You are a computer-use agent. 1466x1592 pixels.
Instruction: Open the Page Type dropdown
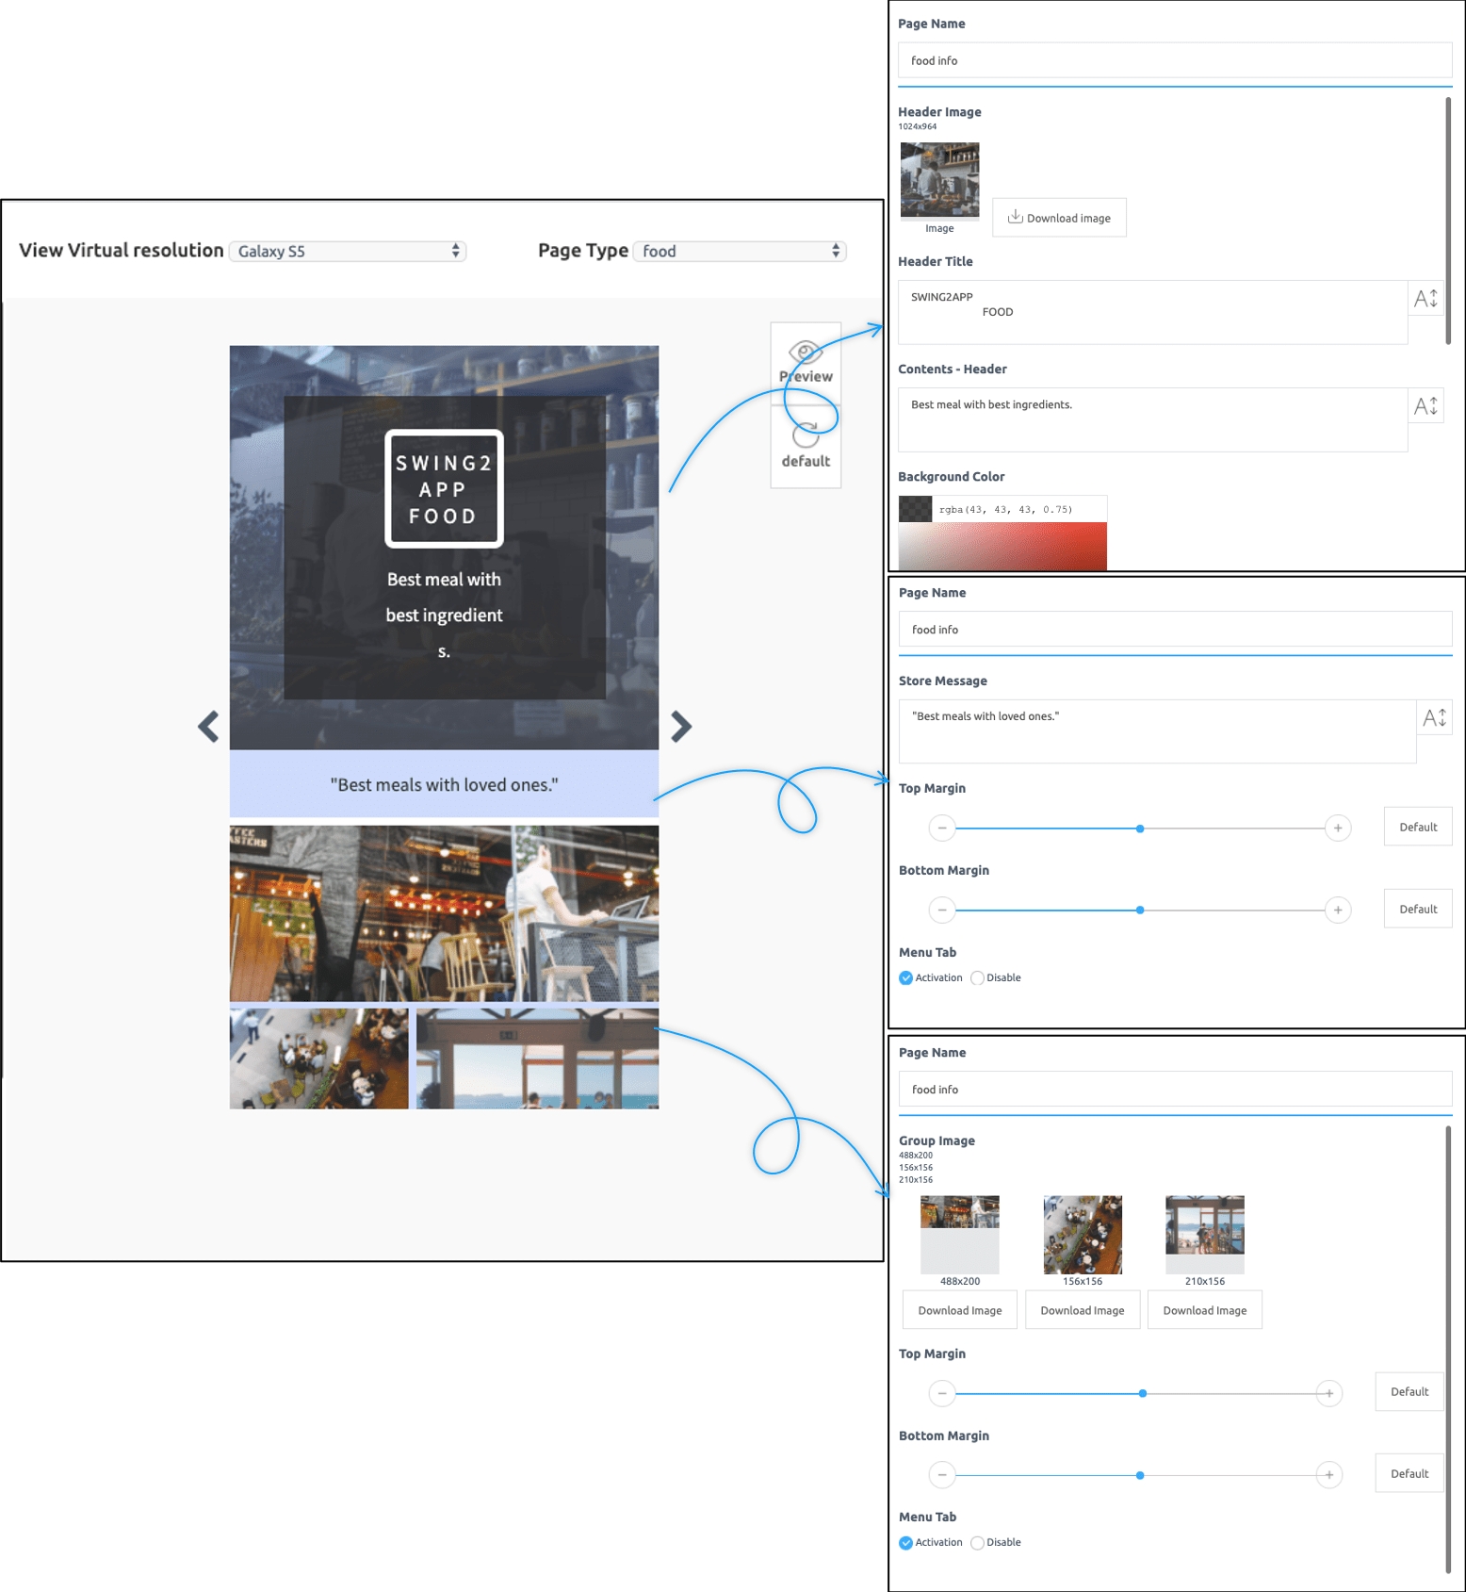click(740, 251)
